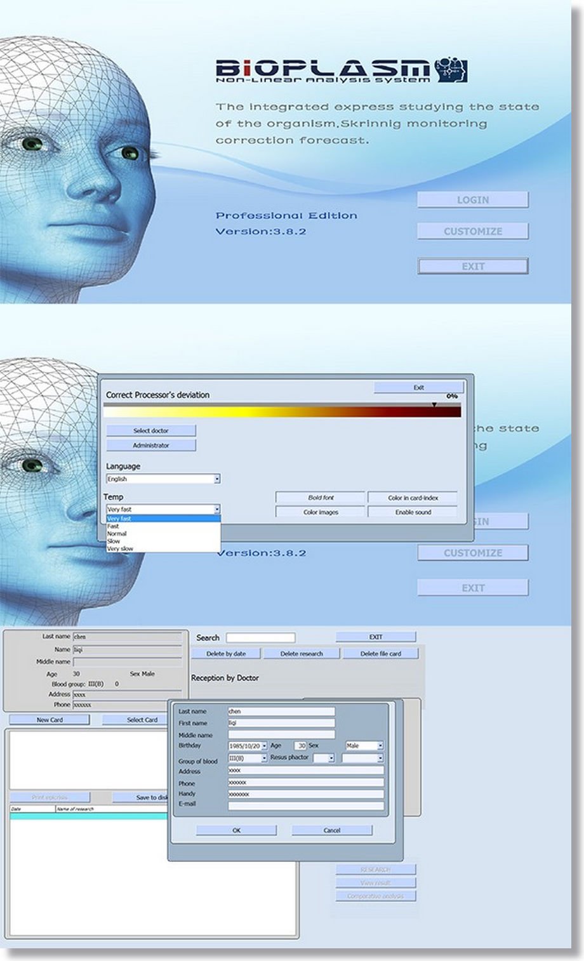Click the Name of research column header
Image resolution: width=584 pixels, height=961 pixels.
coord(111,809)
